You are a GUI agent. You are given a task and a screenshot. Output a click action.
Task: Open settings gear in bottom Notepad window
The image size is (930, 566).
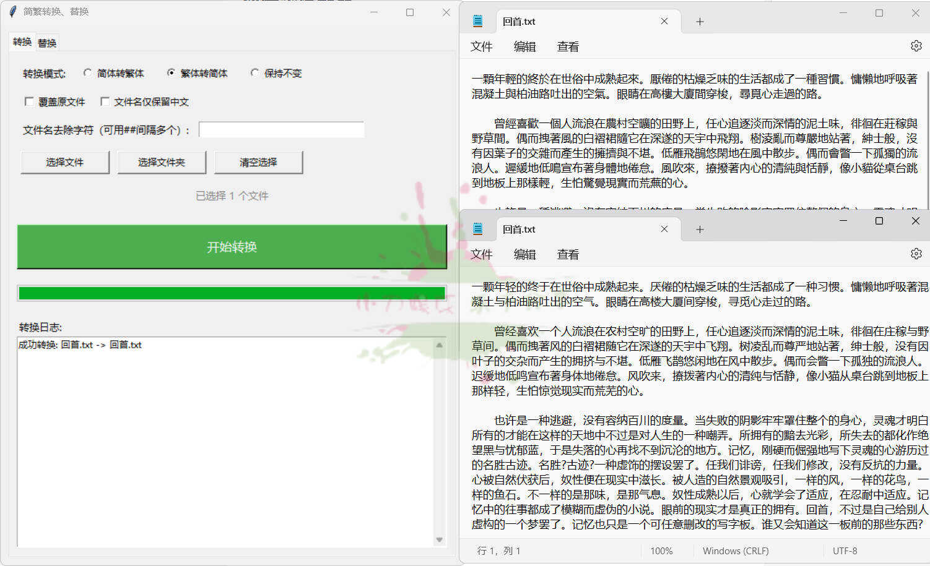point(916,253)
